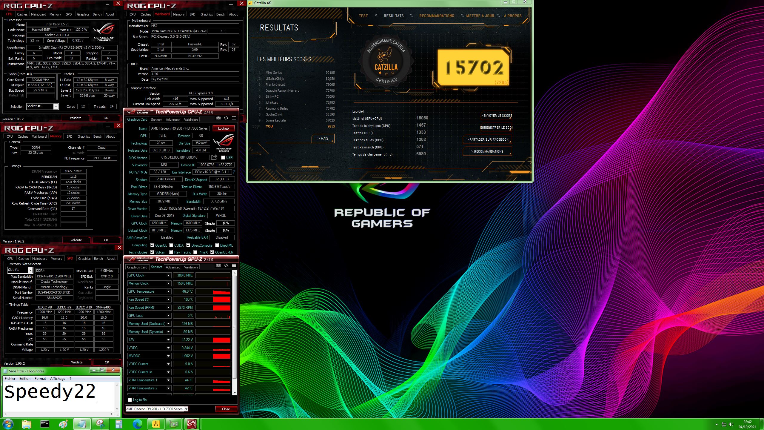This screenshot has height=430, width=764.
Task: Refresh GPU-Z Graphics Card window data
Action: 226,118
